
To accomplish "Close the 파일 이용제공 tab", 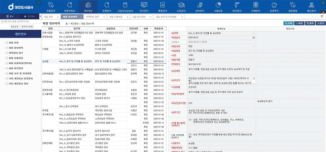I will [127, 17].
